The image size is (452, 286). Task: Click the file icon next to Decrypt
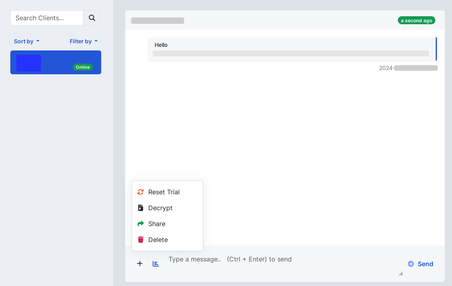pos(141,208)
